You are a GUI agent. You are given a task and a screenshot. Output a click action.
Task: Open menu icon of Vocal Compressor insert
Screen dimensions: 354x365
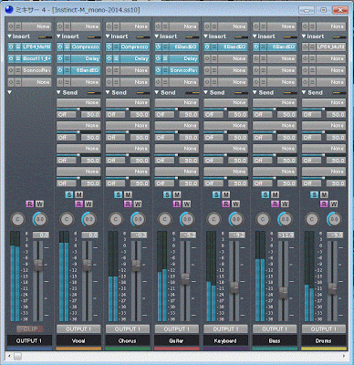67,47
